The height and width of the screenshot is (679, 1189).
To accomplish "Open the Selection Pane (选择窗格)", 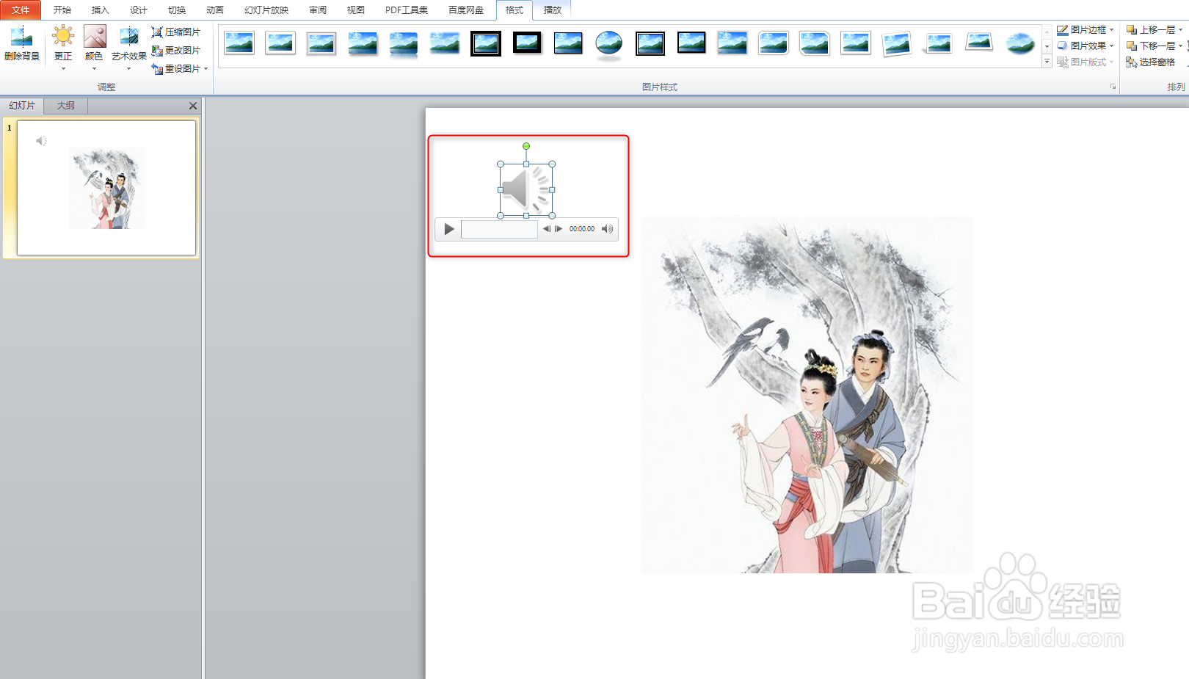I will (1151, 62).
